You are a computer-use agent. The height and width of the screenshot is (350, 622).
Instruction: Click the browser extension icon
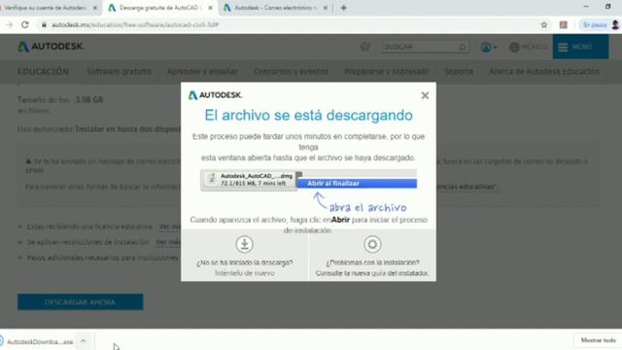click(564, 24)
